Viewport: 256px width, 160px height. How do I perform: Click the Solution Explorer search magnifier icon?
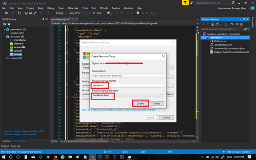(x=245, y=29)
